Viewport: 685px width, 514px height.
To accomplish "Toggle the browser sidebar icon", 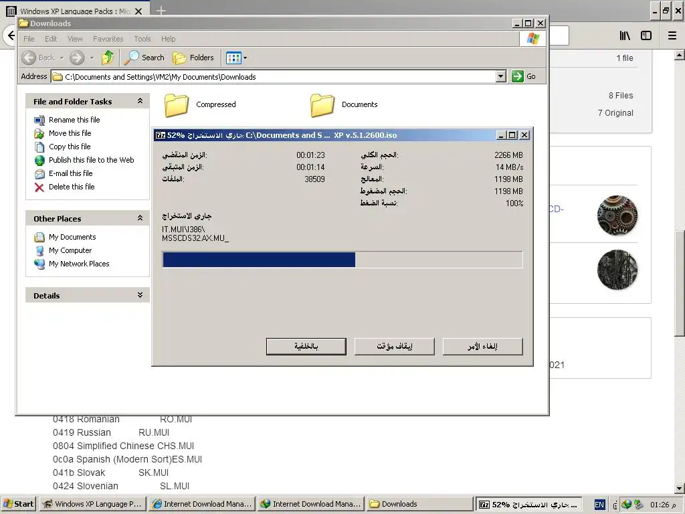I will [x=646, y=35].
